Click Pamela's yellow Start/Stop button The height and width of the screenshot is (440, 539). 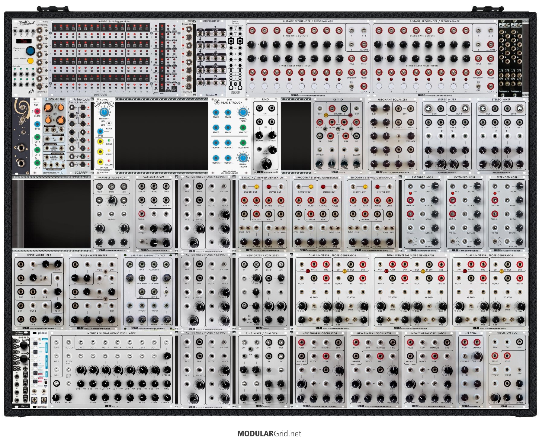pos(30,61)
